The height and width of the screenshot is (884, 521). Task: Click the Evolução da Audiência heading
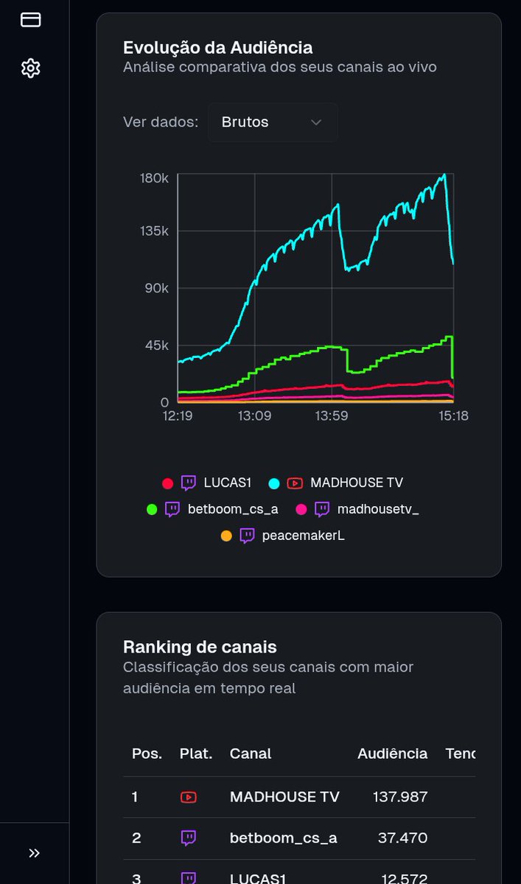tap(218, 47)
